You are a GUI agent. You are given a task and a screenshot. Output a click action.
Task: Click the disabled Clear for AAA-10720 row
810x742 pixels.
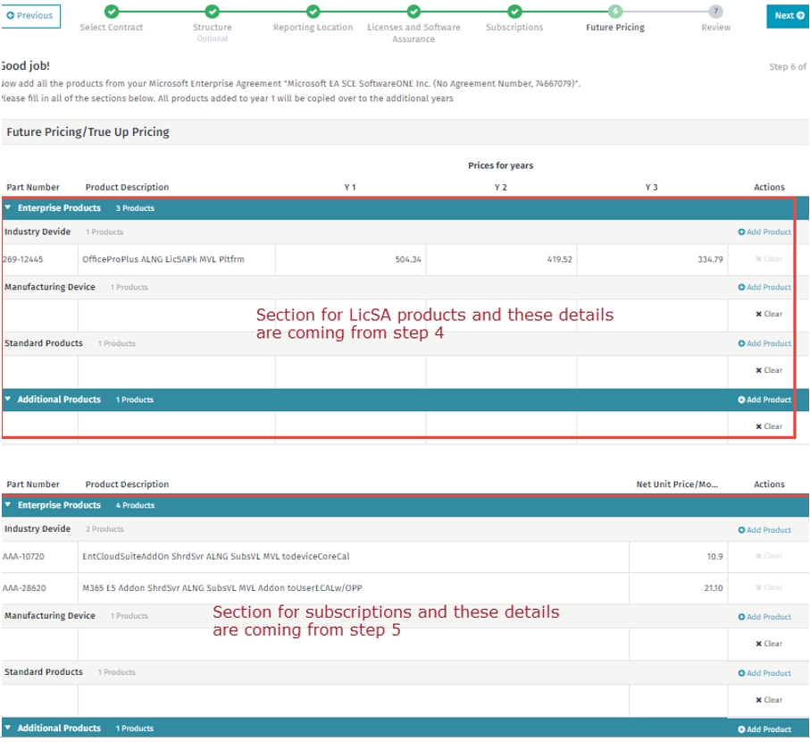click(x=769, y=556)
